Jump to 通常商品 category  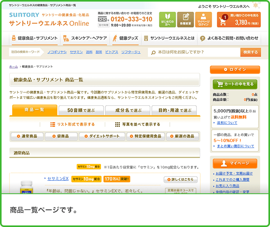pos(27,137)
